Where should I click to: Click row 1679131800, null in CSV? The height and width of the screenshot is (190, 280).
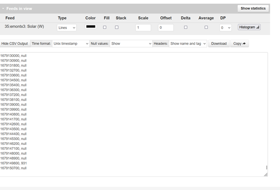[14, 66]
